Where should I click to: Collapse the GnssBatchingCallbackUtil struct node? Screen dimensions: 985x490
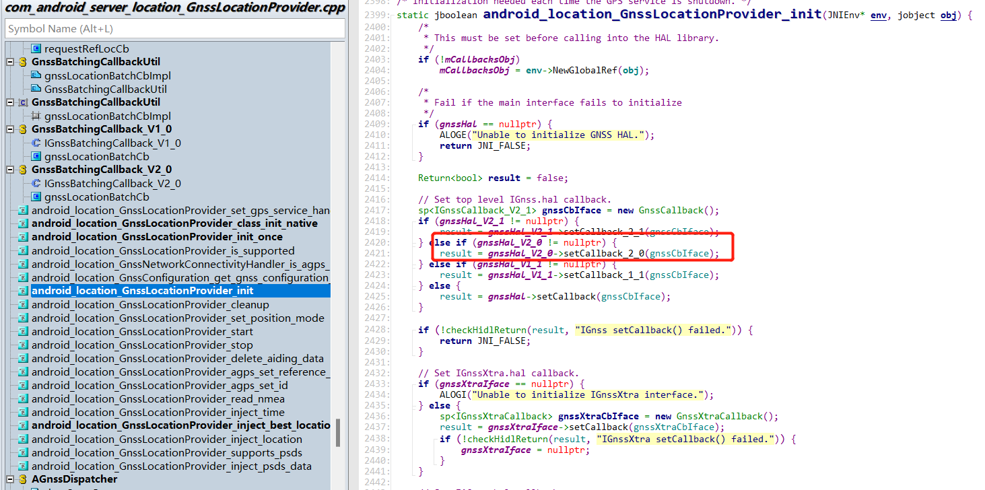click(x=10, y=62)
